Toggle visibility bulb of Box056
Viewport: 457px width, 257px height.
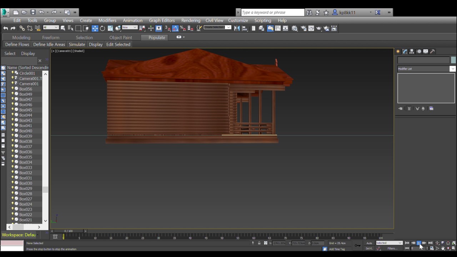[x=12, y=89]
